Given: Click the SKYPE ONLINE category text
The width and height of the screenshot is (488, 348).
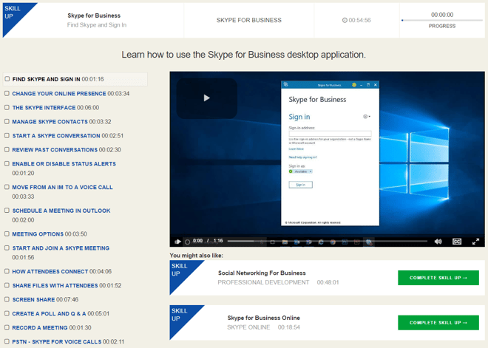Looking at the screenshot, I should point(248,327).
